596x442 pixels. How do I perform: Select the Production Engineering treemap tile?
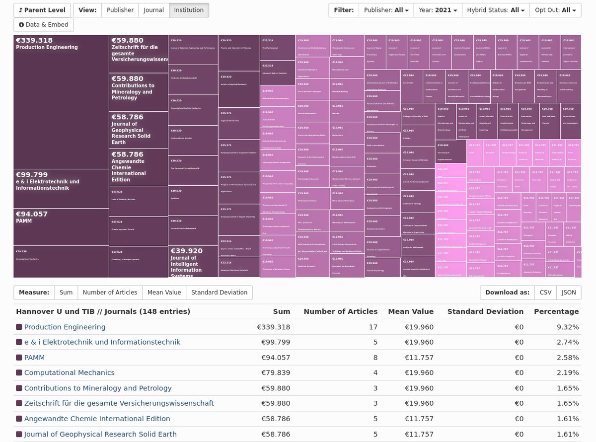pos(61,102)
